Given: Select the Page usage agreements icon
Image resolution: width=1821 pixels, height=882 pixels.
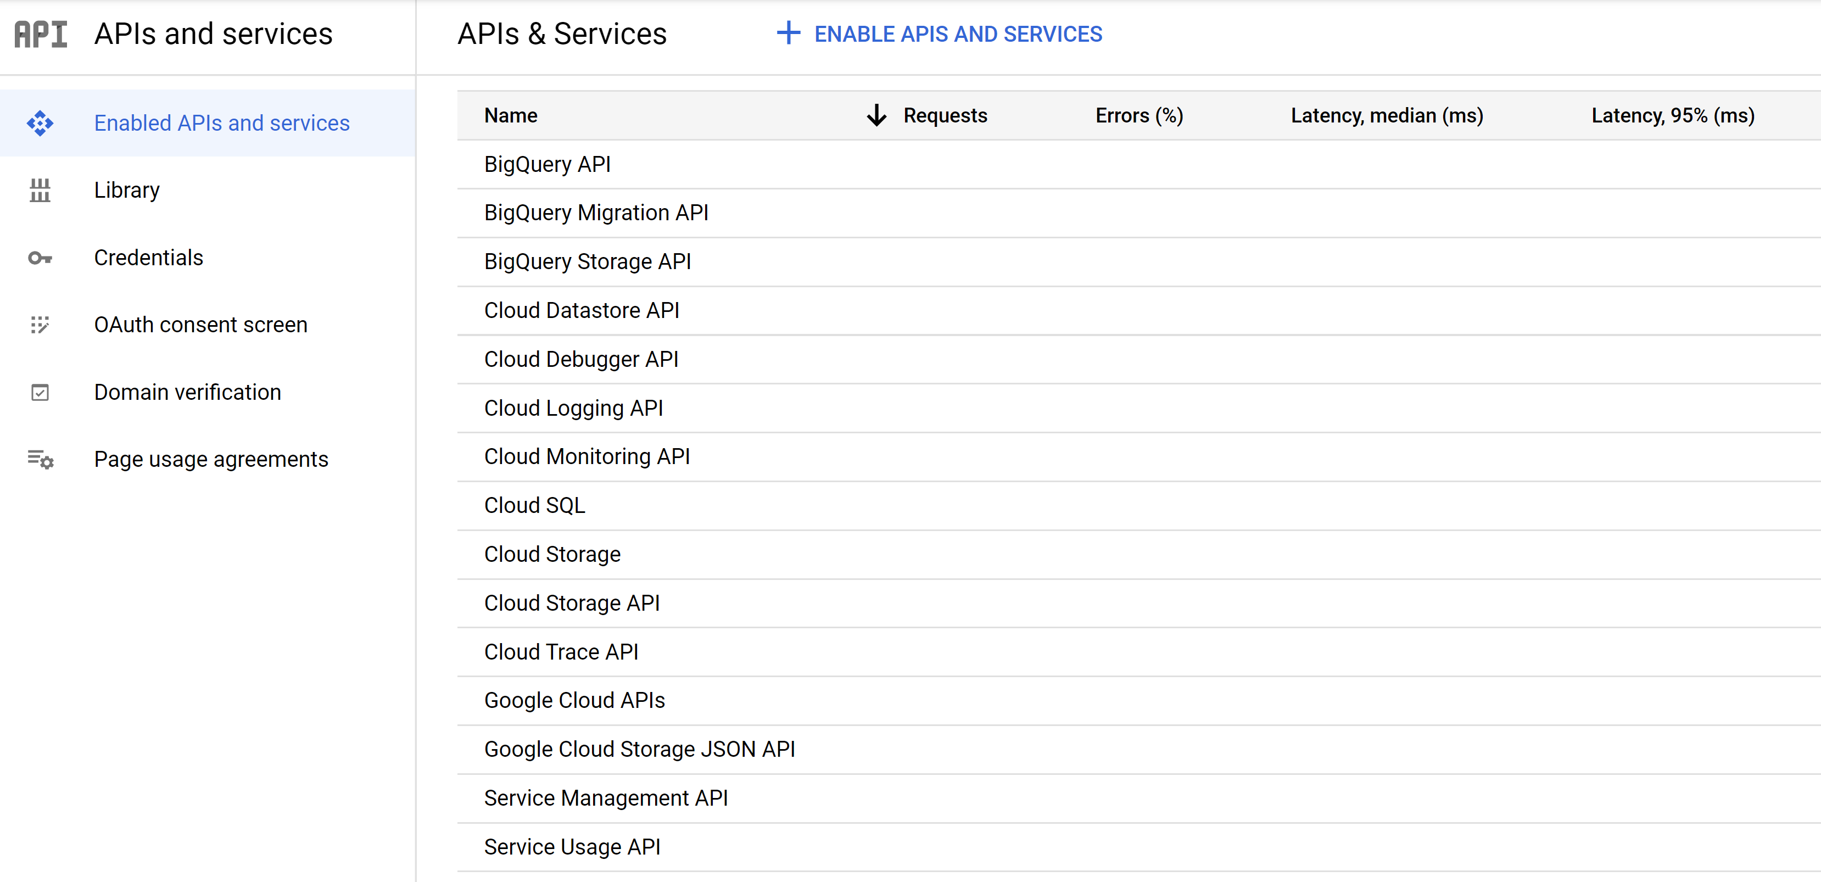Looking at the screenshot, I should [x=40, y=459].
